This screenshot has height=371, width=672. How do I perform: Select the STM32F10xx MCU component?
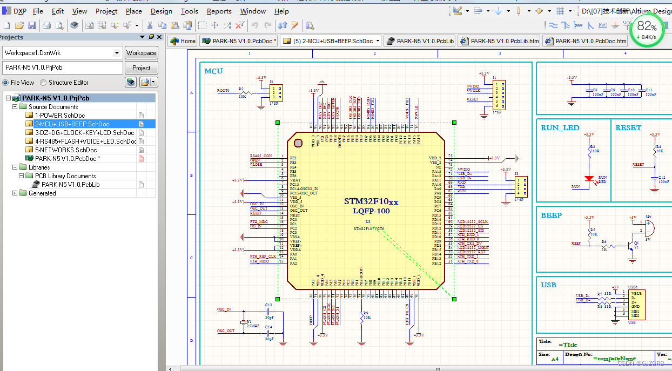(x=366, y=211)
